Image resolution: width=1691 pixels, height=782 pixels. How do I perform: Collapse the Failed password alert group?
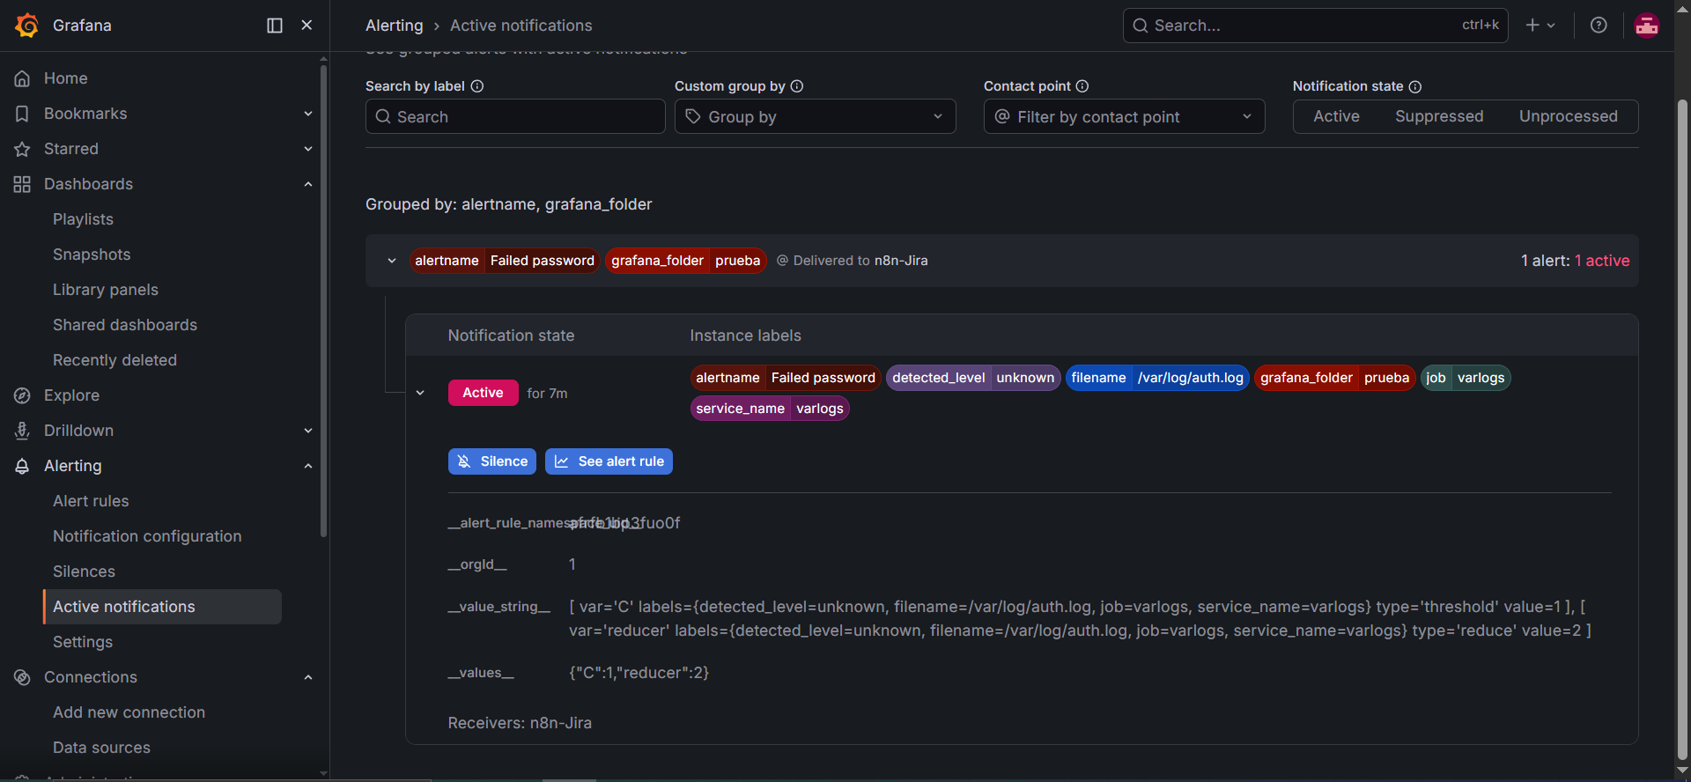[392, 261]
